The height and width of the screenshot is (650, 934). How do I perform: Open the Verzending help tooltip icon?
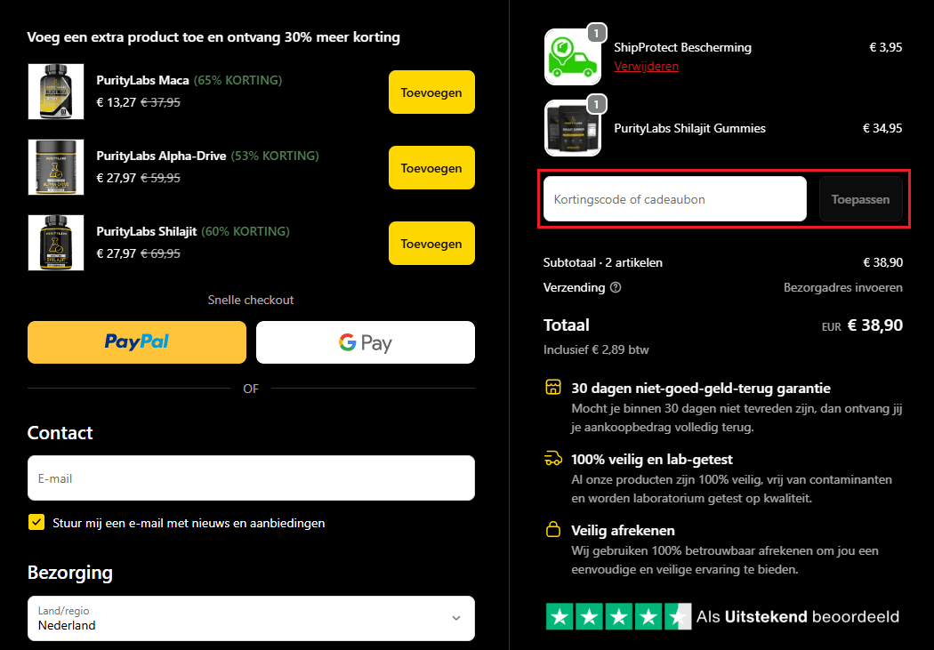tap(617, 287)
